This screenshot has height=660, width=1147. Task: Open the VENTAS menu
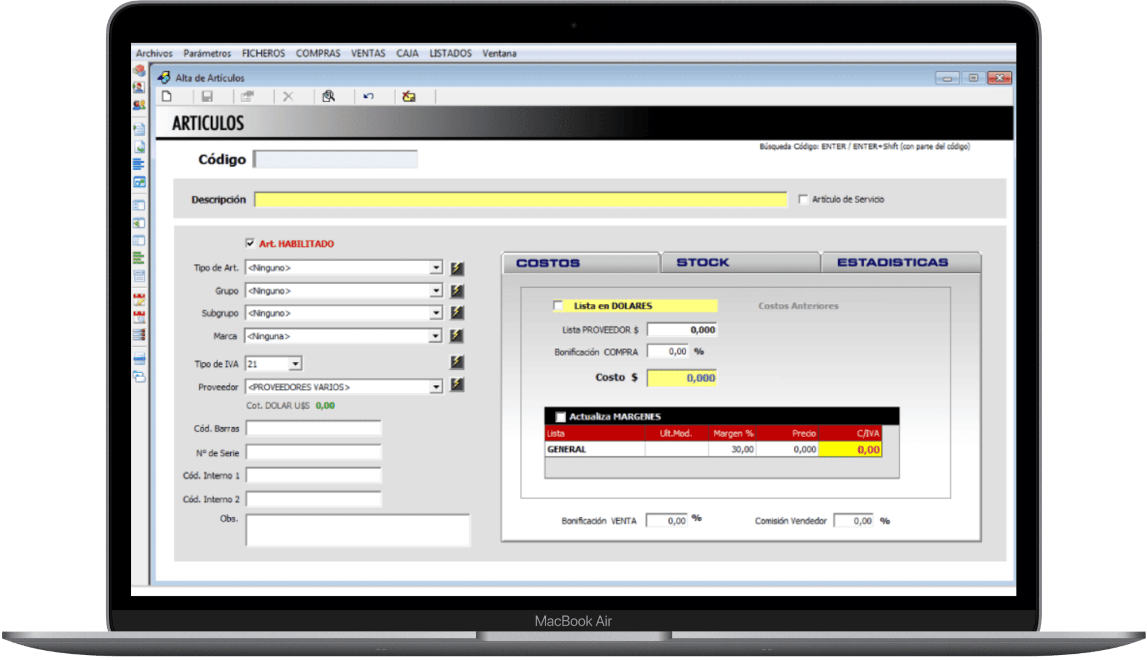(368, 53)
